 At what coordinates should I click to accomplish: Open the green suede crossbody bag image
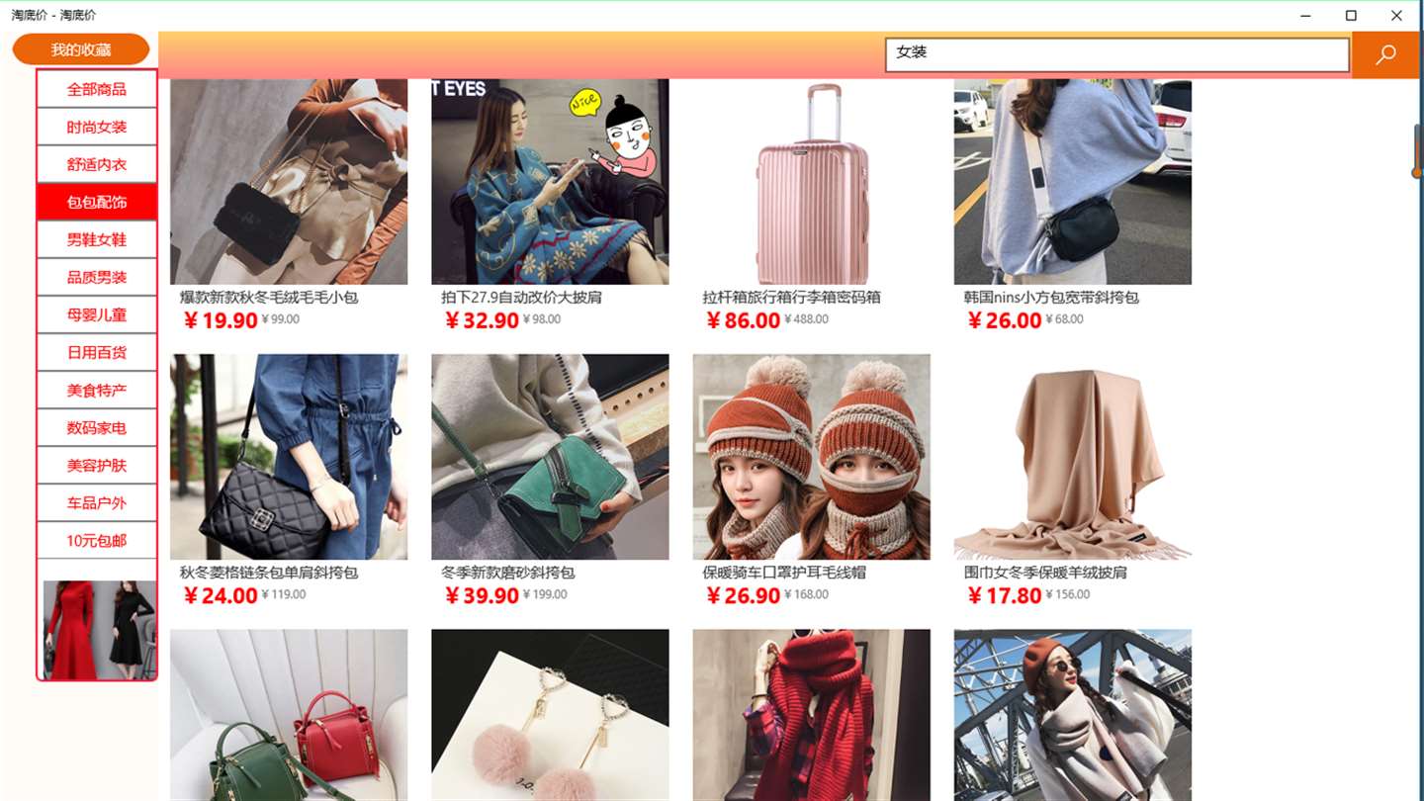(x=550, y=457)
